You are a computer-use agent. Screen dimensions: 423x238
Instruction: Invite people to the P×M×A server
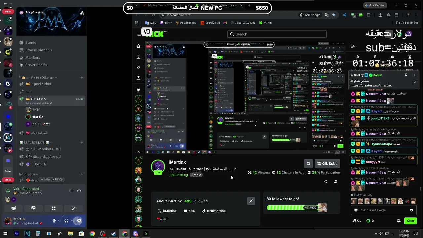click(82, 13)
